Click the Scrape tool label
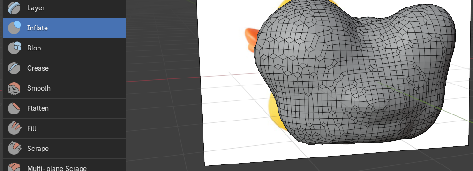The width and height of the screenshot is (473, 171). (x=38, y=149)
